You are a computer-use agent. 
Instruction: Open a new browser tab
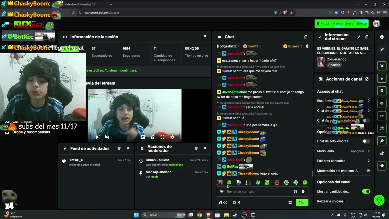point(111,4)
